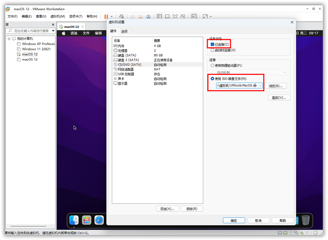Image resolution: width=328 pixels, height=240 pixels.
Task: Open the ISO image path dropdown arrow
Action: (260, 85)
